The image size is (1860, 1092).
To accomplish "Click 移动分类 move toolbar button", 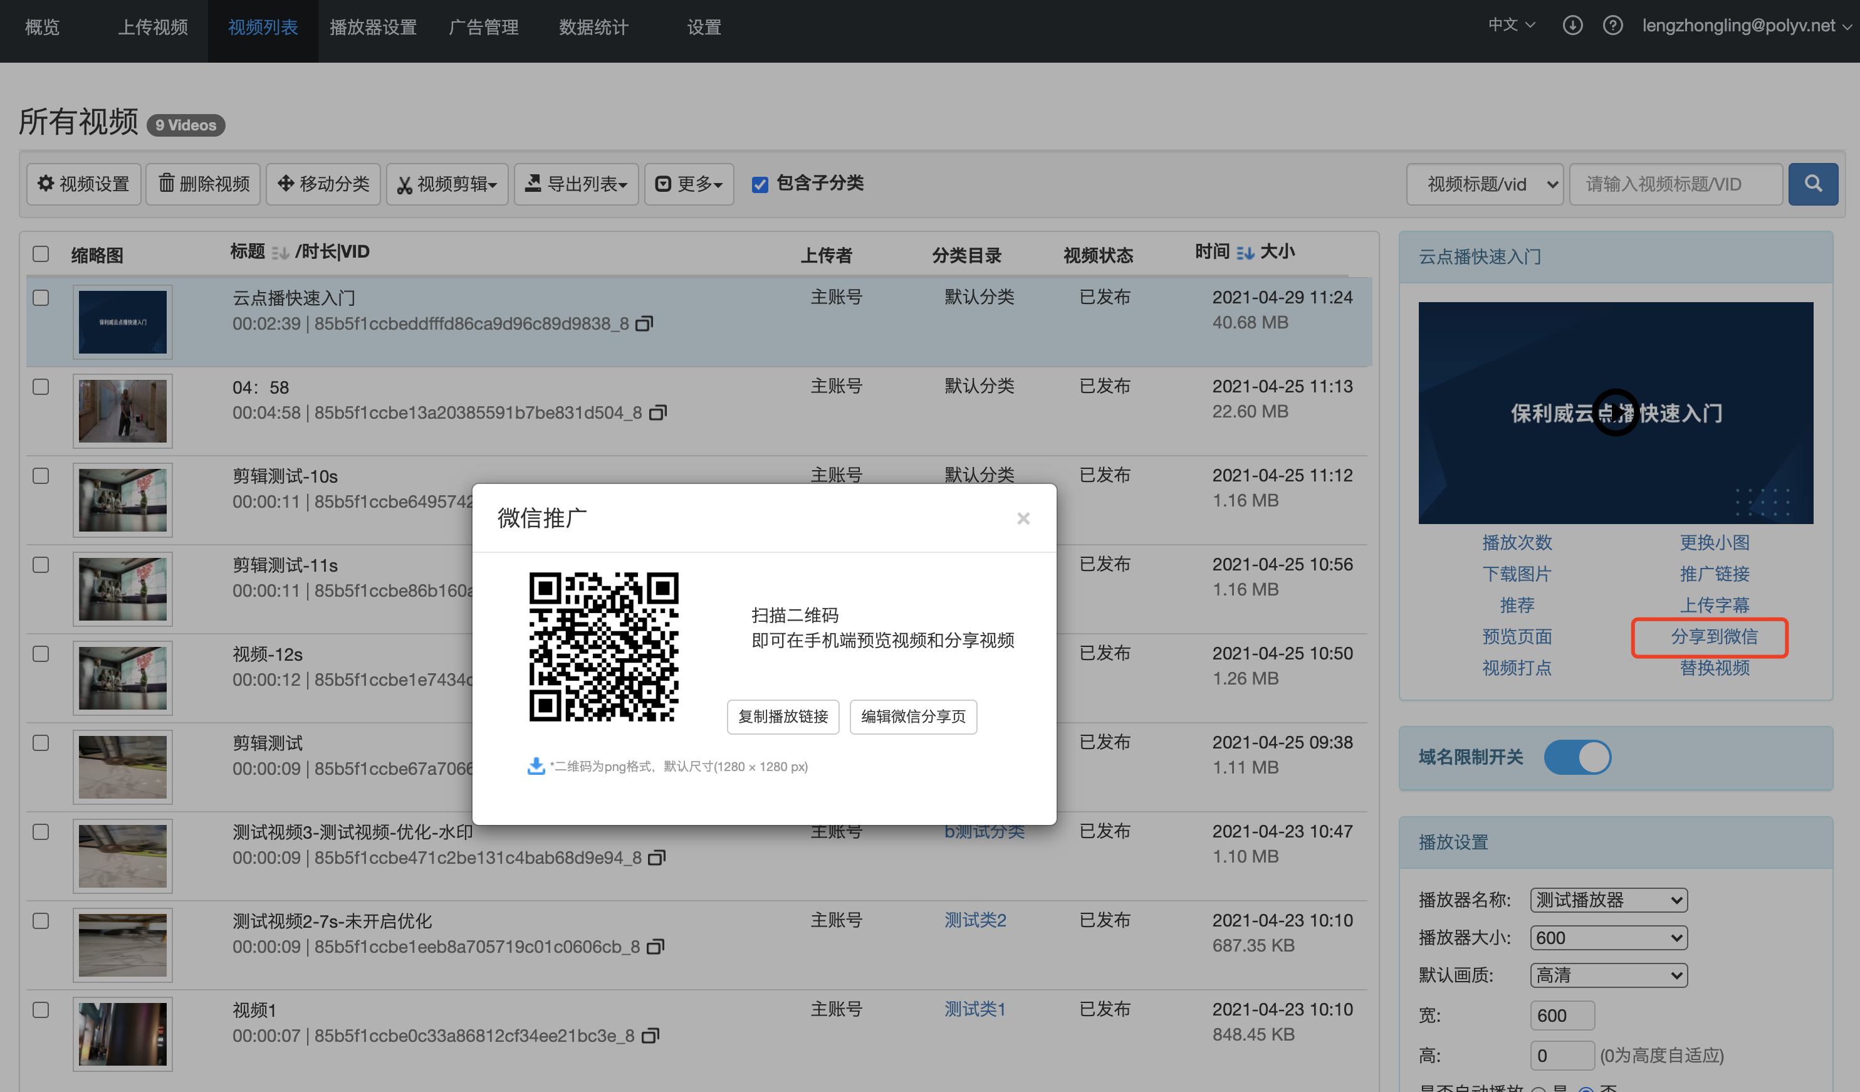I will (323, 184).
